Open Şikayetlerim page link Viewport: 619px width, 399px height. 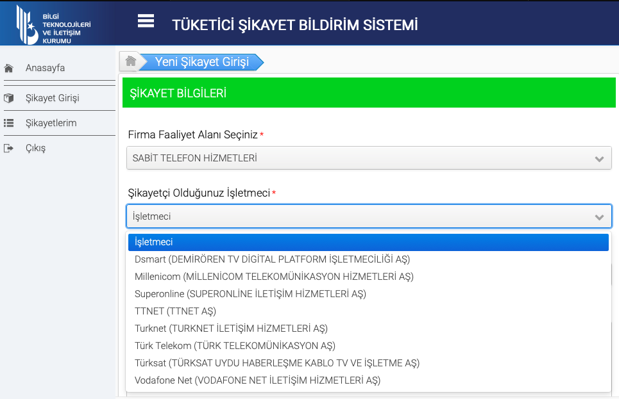(x=51, y=123)
